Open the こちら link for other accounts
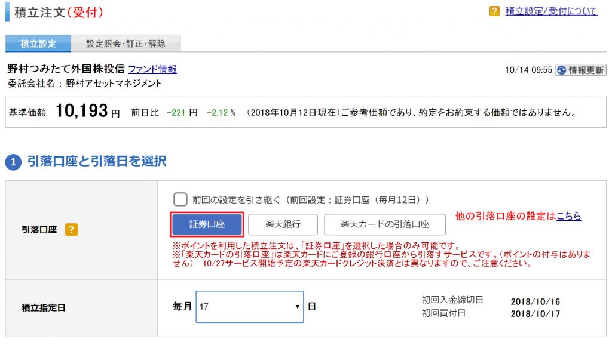This screenshot has height=348, width=612. coord(569,216)
